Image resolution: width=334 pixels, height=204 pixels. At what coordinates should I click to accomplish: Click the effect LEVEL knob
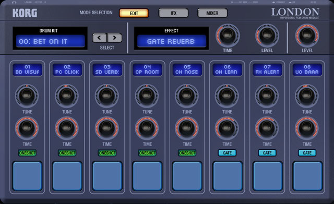[267, 35]
